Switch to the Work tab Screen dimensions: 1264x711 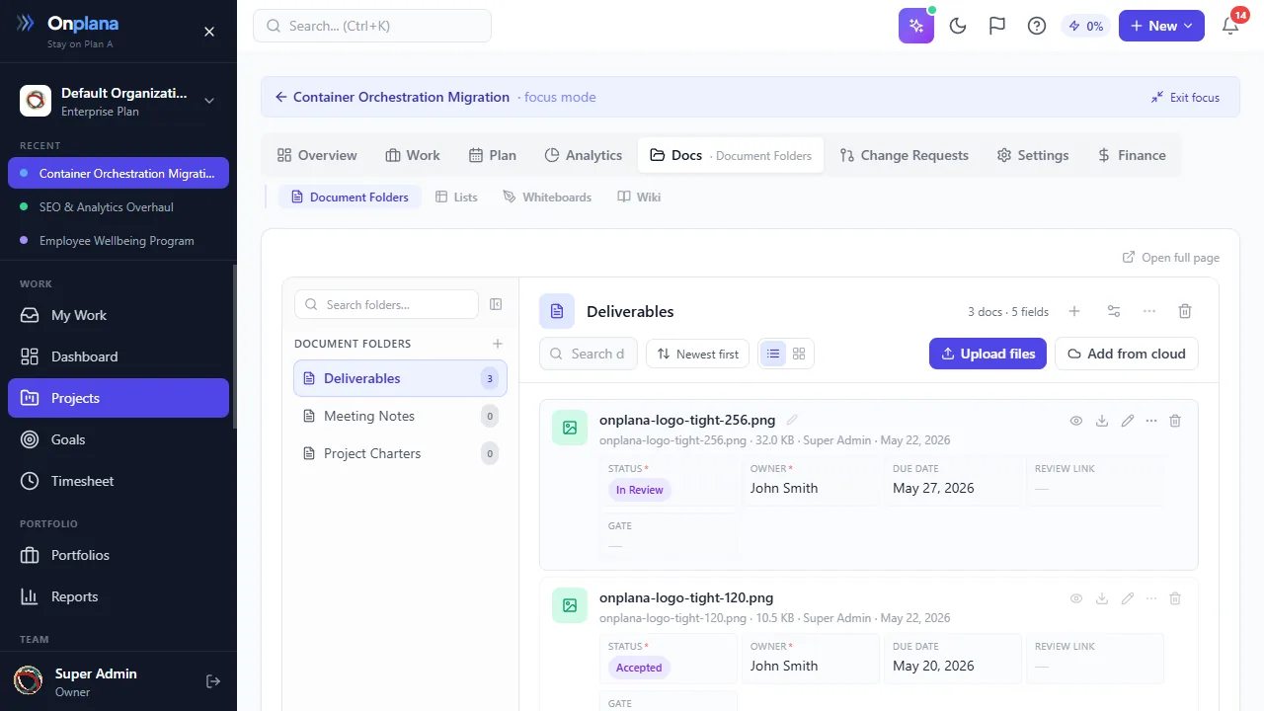click(413, 155)
